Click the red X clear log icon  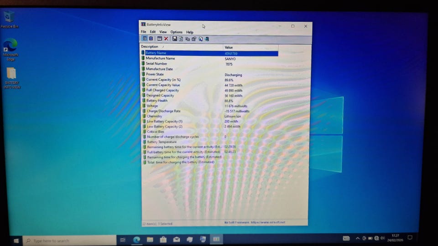[x=166, y=39]
